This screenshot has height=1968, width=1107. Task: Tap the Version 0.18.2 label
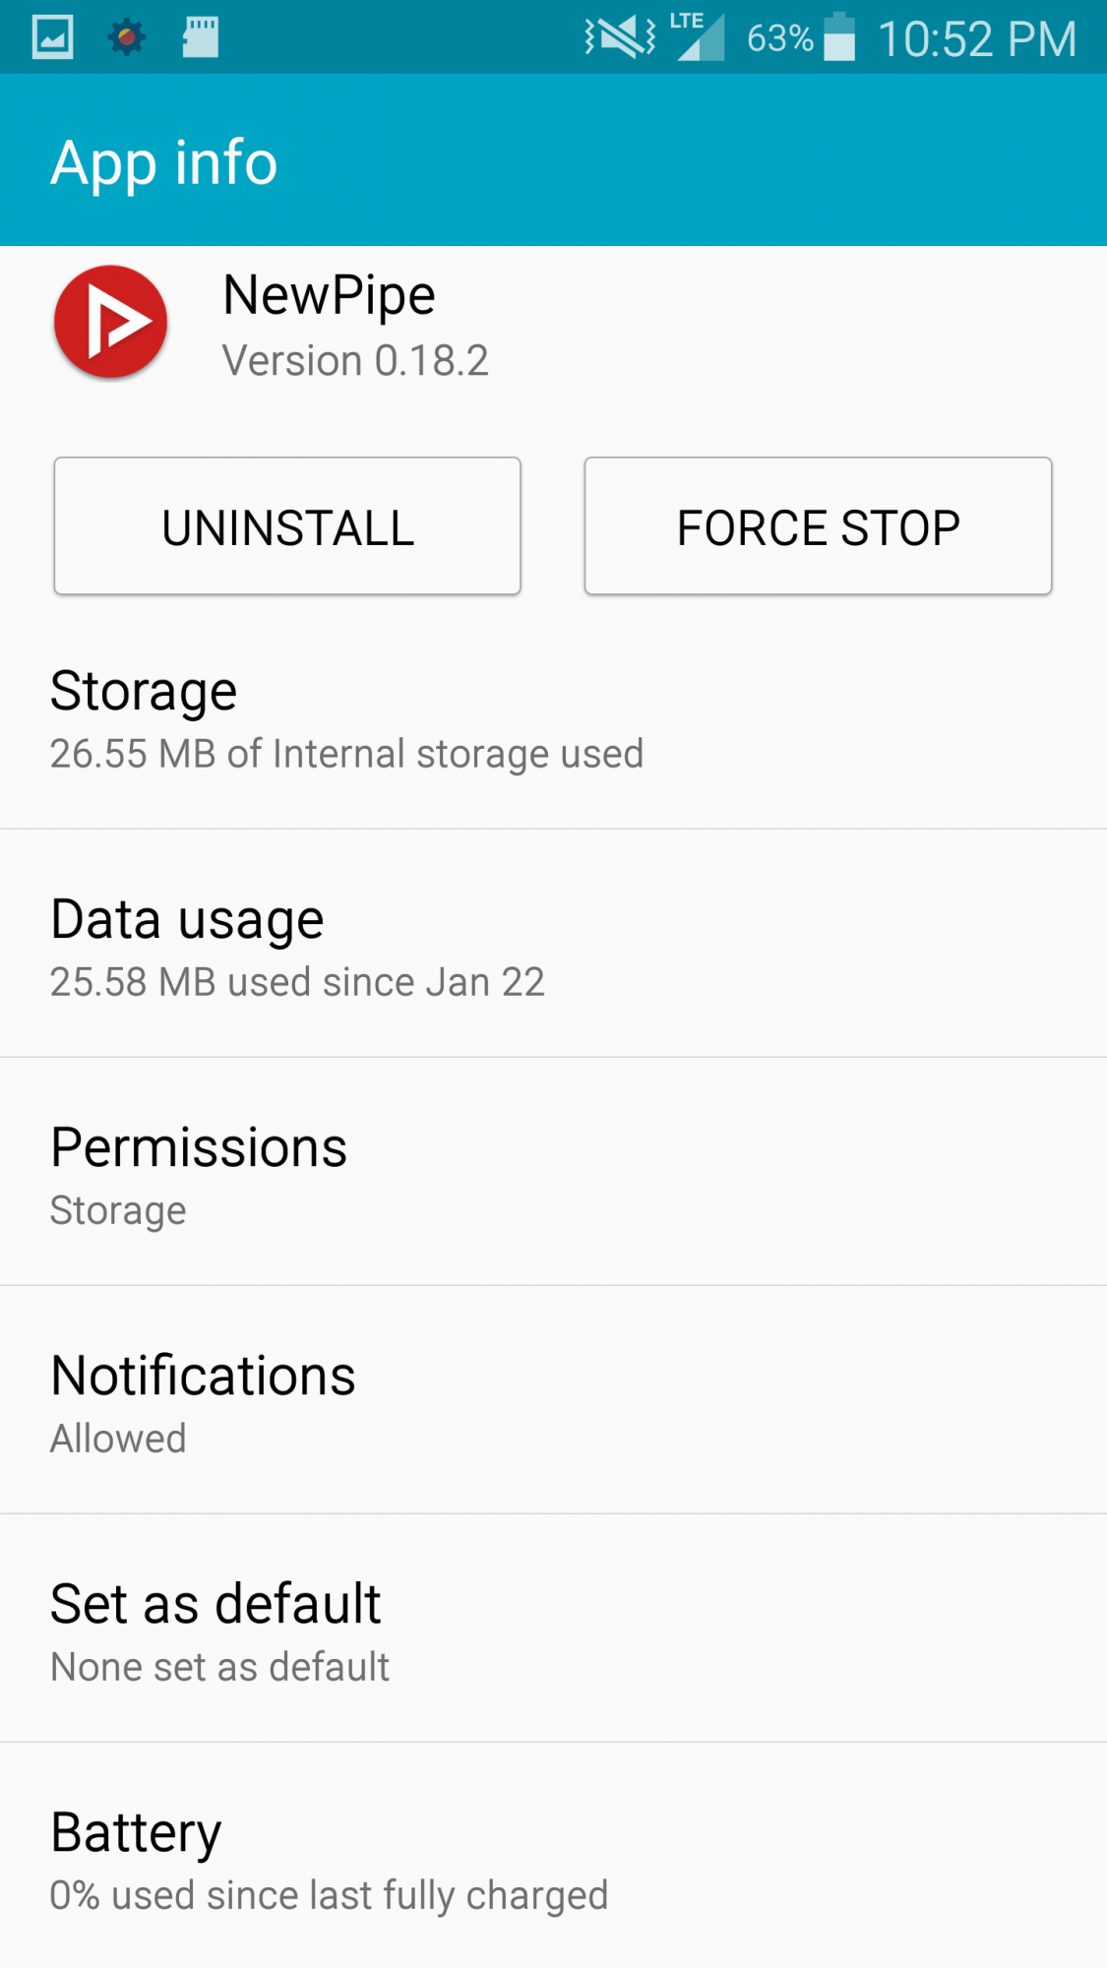coord(355,361)
